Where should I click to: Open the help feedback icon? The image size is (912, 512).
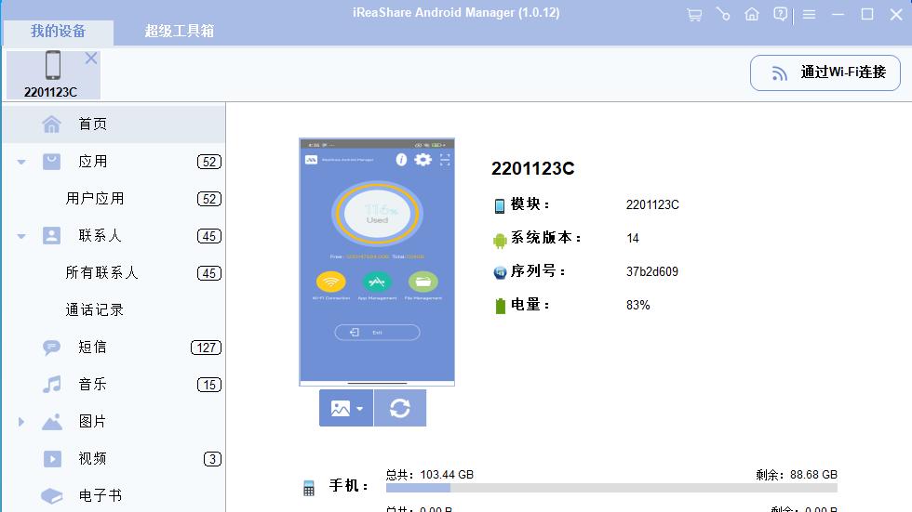click(781, 14)
